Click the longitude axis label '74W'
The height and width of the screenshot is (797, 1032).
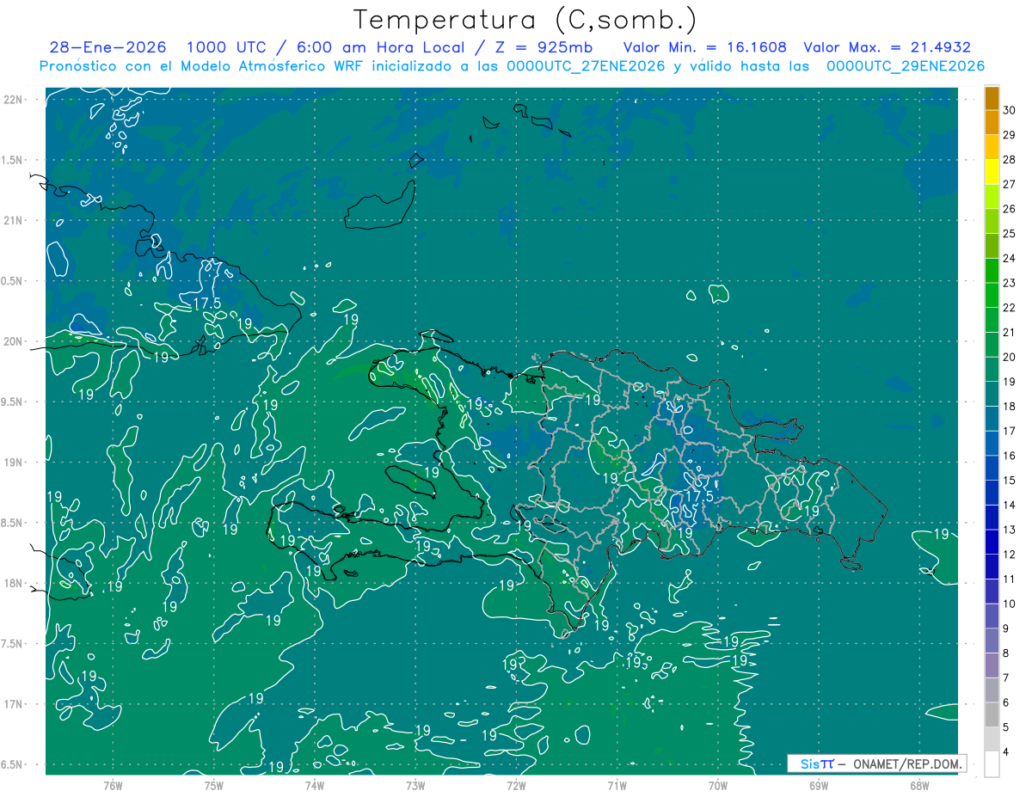(315, 785)
